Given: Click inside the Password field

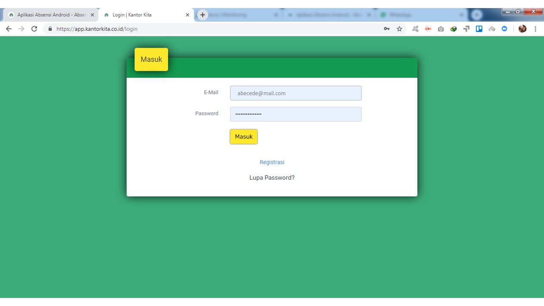Looking at the screenshot, I should pyautogui.click(x=295, y=114).
